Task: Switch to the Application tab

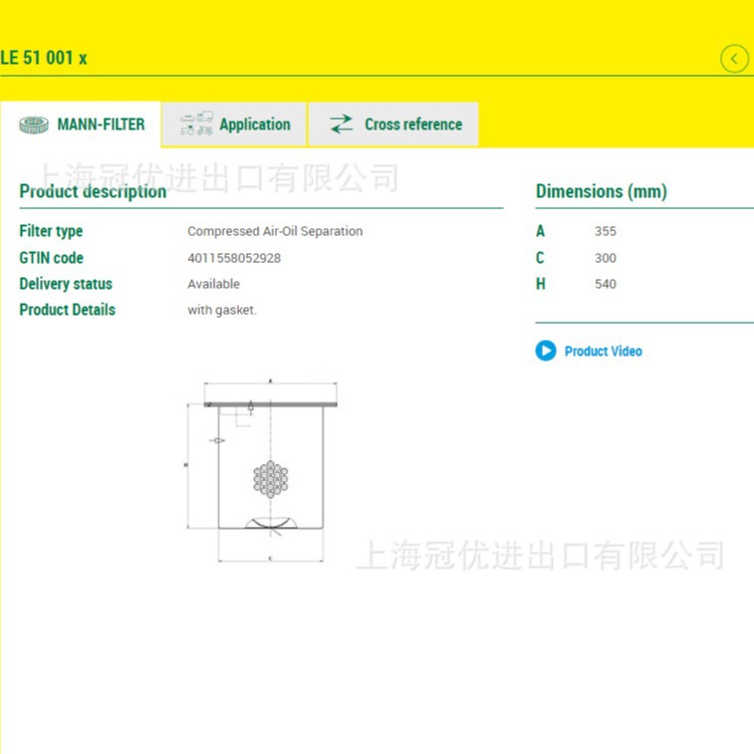Action: tap(234, 125)
